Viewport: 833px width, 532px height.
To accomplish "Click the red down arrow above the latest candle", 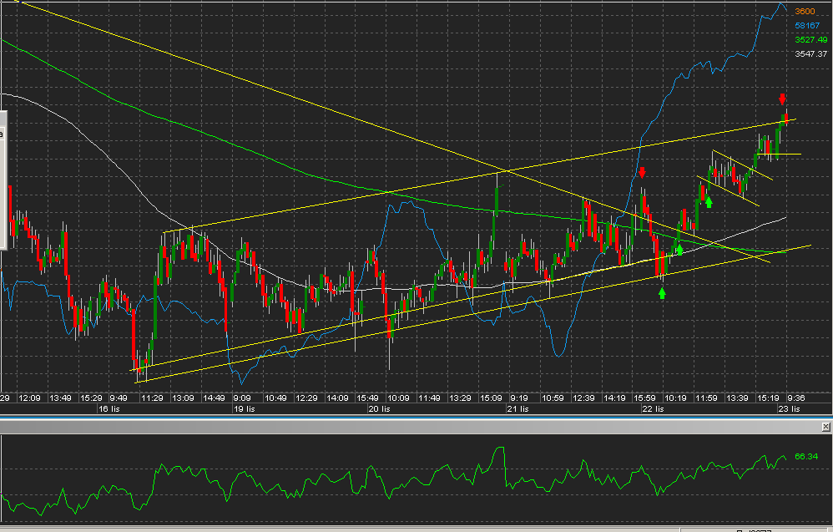I will coord(782,99).
